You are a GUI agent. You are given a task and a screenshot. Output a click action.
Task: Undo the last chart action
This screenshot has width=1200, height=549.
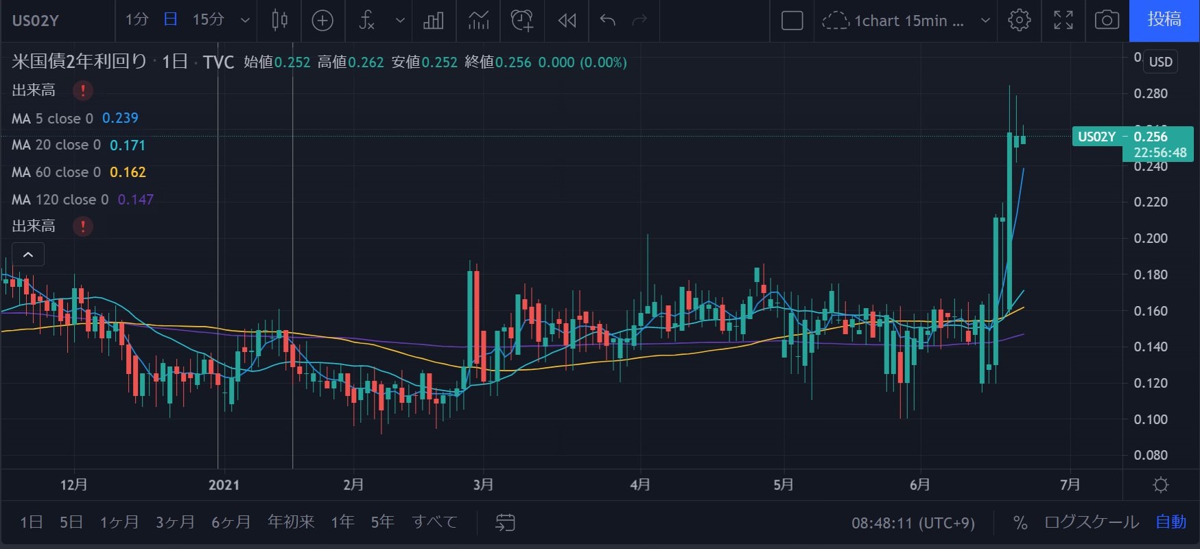tap(607, 21)
